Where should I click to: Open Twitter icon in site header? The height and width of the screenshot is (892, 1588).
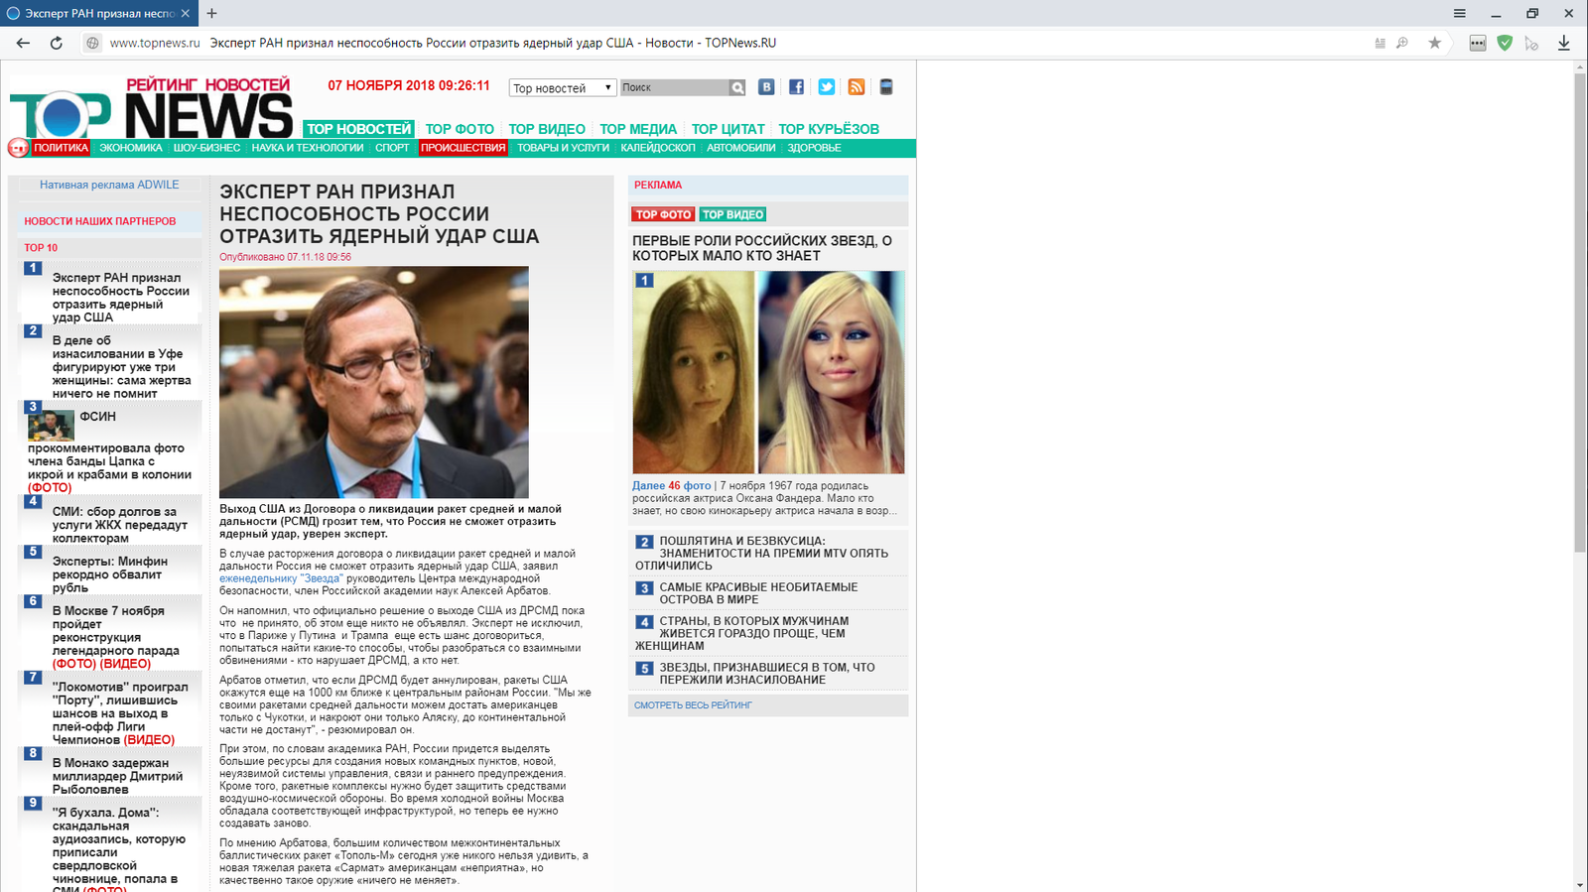826,87
